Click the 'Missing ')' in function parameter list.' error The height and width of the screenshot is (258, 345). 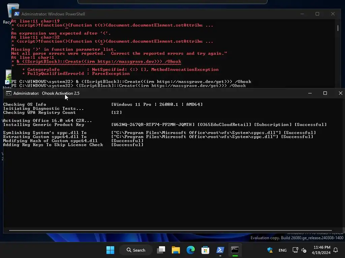pos(64,49)
